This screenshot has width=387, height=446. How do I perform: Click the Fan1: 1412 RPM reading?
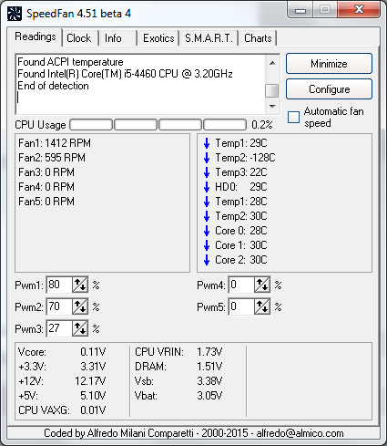[55, 143]
